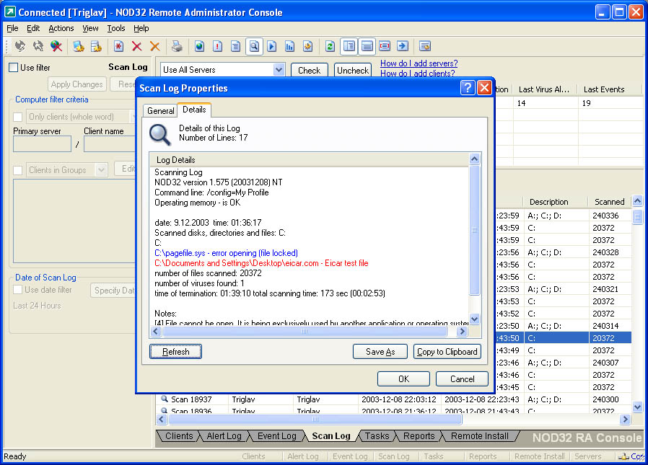Tick the Only clients (whole word) checkbox
The height and width of the screenshot is (465, 648).
pos(18,117)
